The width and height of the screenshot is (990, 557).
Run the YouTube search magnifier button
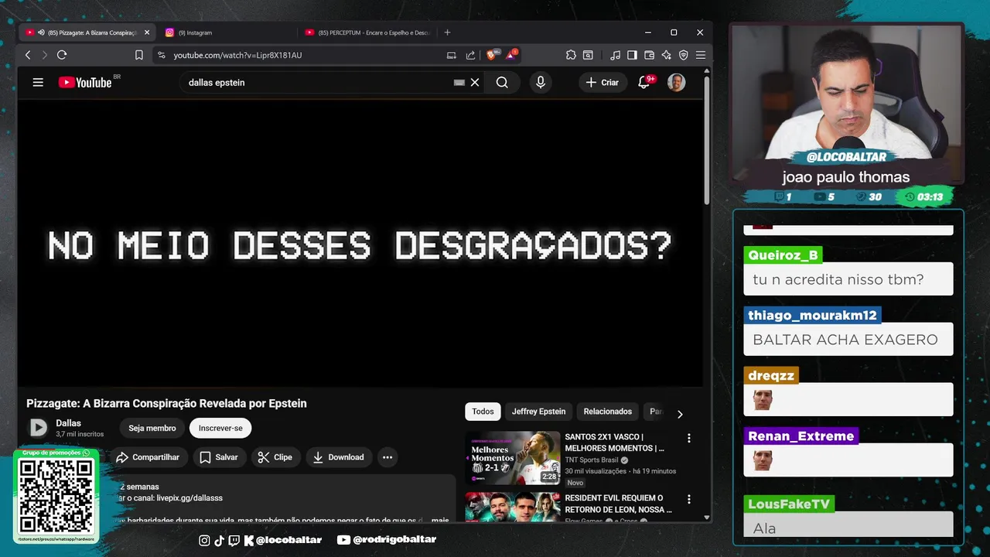[x=502, y=82]
